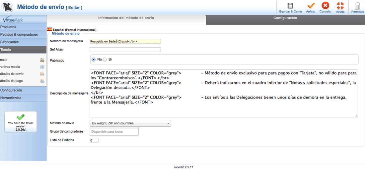Click the Guardar & Cerrar save icon
The width and height of the screenshot is (365, 172).
pos(290,6)
